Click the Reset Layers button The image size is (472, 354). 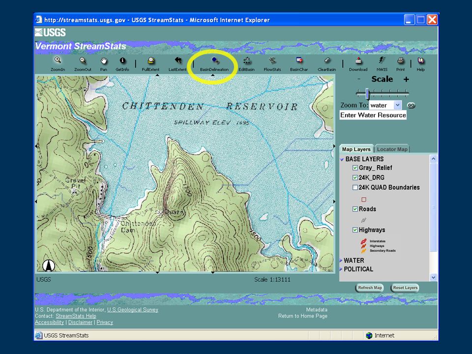tap(405, 288)
